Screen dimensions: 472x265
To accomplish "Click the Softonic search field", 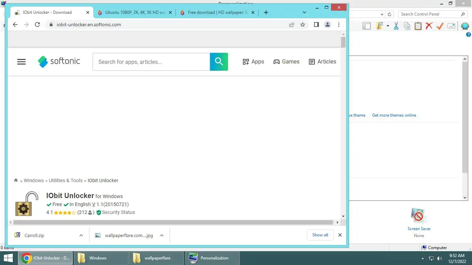I will (151, 62).
